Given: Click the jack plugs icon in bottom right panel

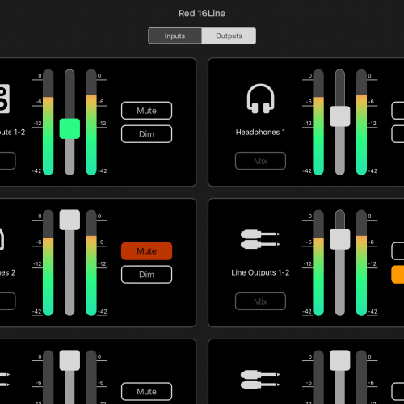Looking at the screenshot, I should (260, 380).
